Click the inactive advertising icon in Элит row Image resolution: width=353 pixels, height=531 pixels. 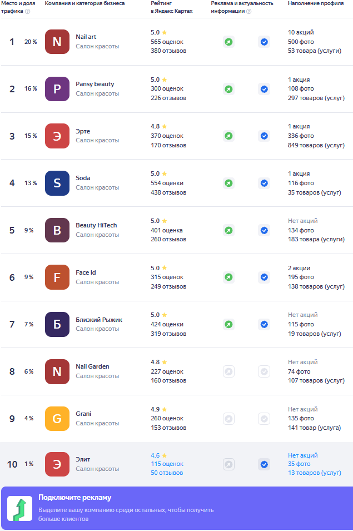point(229,464)
